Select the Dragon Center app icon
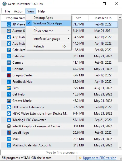This screenshot has width=122, height=161. pyautogui.click(x=9, y=75)
